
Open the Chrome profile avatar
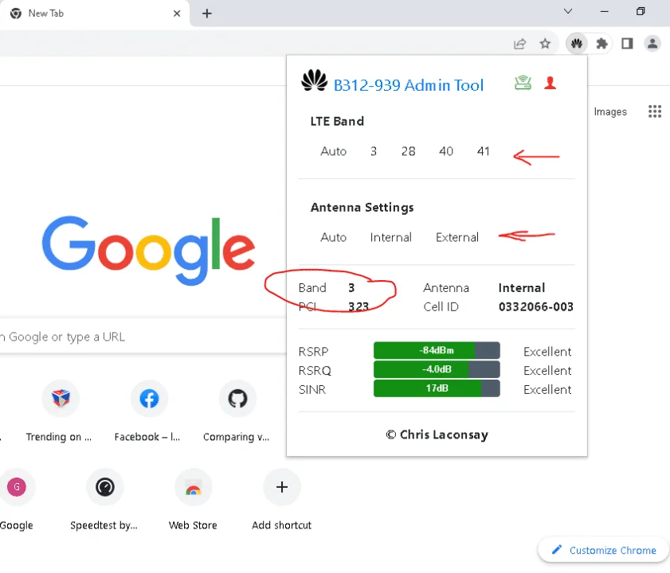coord(652,43)
